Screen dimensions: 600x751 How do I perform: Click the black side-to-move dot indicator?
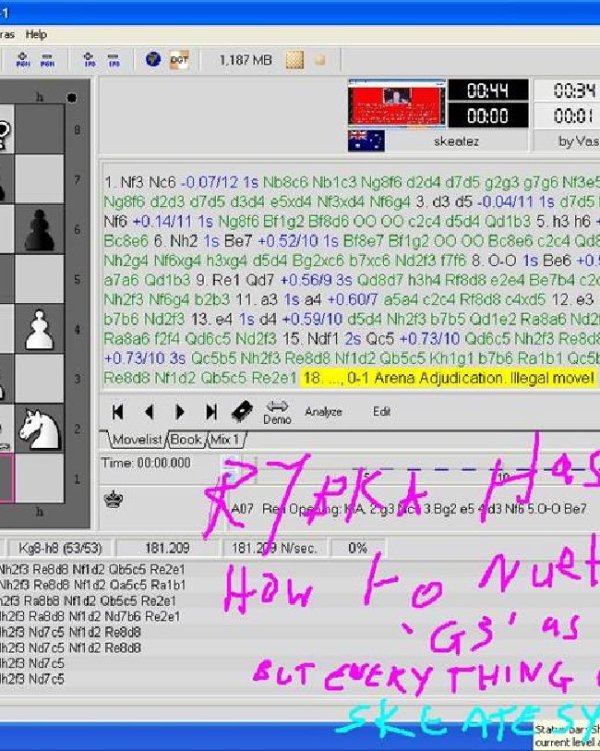tap(72, 98)
